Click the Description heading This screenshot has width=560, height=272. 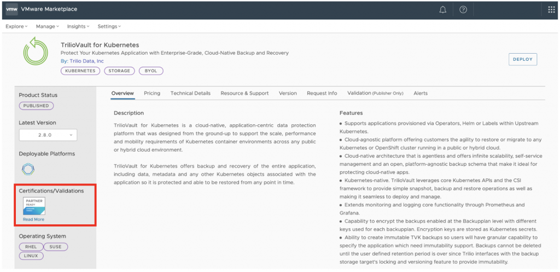point(129,113)
